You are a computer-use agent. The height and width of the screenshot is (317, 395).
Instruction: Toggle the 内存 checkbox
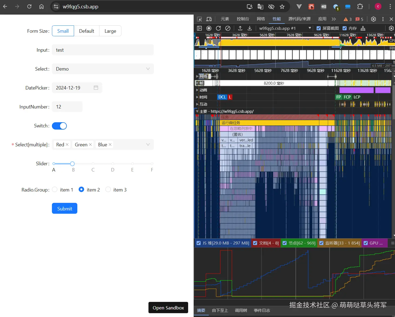pyautogui.click(x=344, y=28)
